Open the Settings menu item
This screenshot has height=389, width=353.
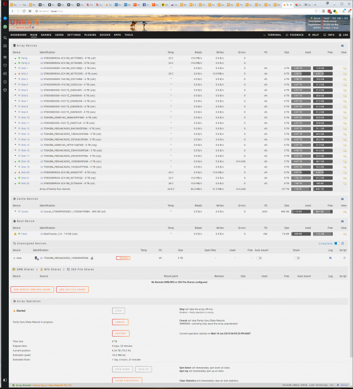[74, 35]
